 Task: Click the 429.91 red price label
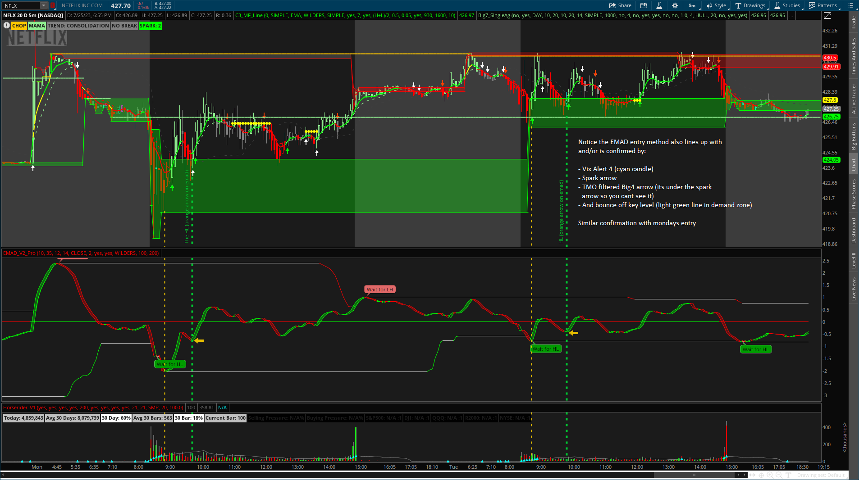tap(832, 67)
